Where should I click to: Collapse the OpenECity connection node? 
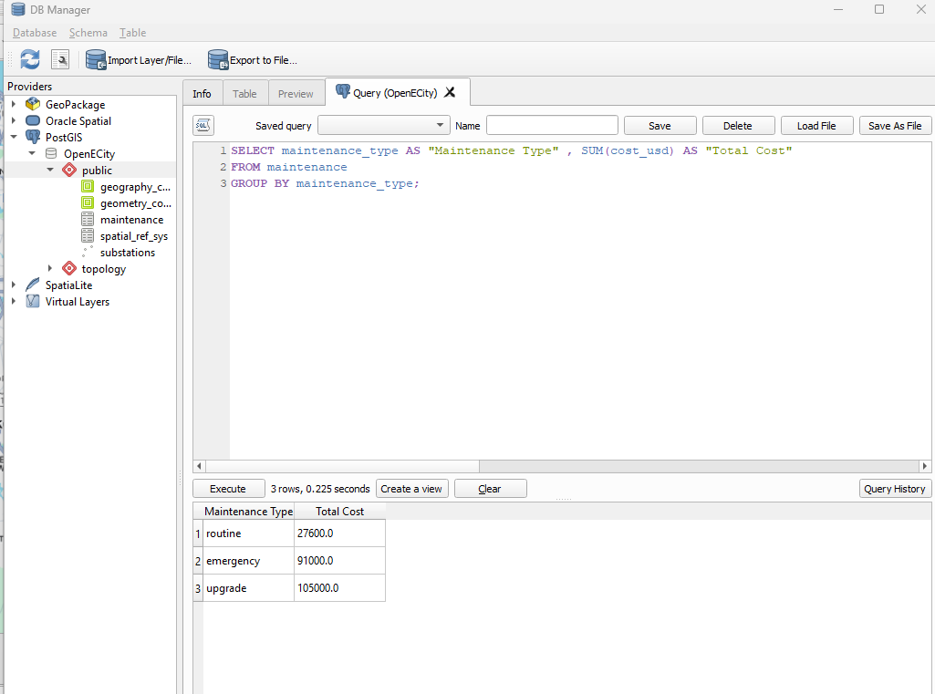click(32, 154)
